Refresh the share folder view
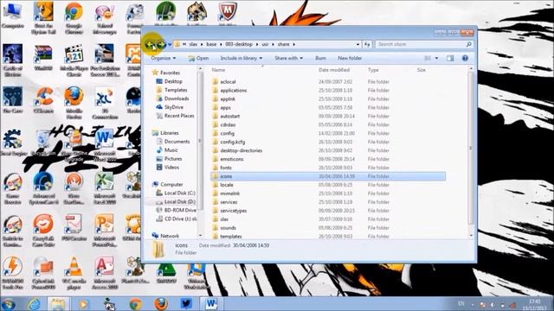 point(367,44)
